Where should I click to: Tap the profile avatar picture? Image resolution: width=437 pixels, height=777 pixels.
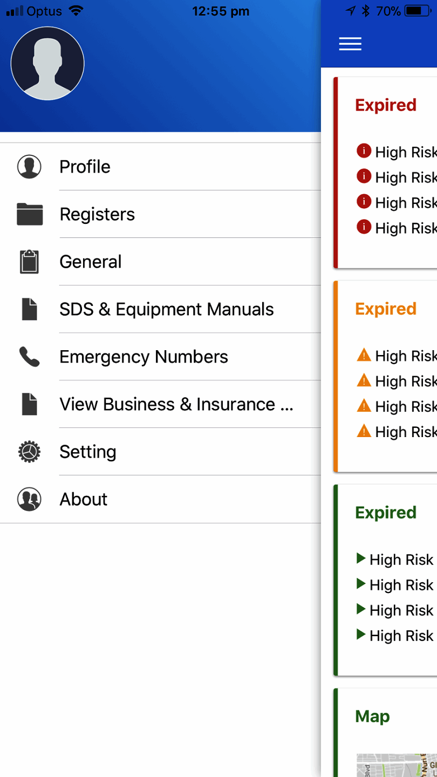[x=47, y=64]
